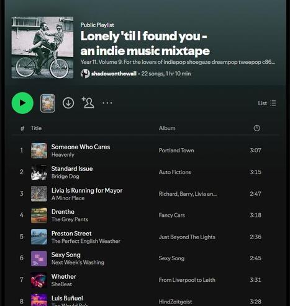The width and height of the screenshot is (290, 306).
Task: Click the Title column header
Action: tap(36, 128)
